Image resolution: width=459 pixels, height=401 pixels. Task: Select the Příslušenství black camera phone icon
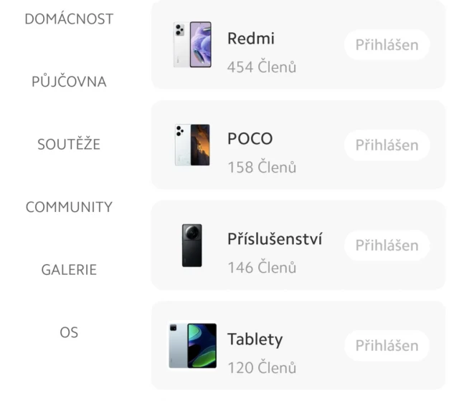coord(192,245)
